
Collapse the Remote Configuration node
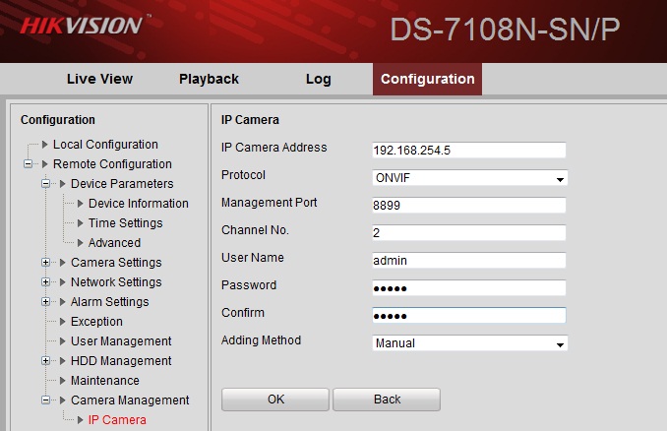click(29, 163)
